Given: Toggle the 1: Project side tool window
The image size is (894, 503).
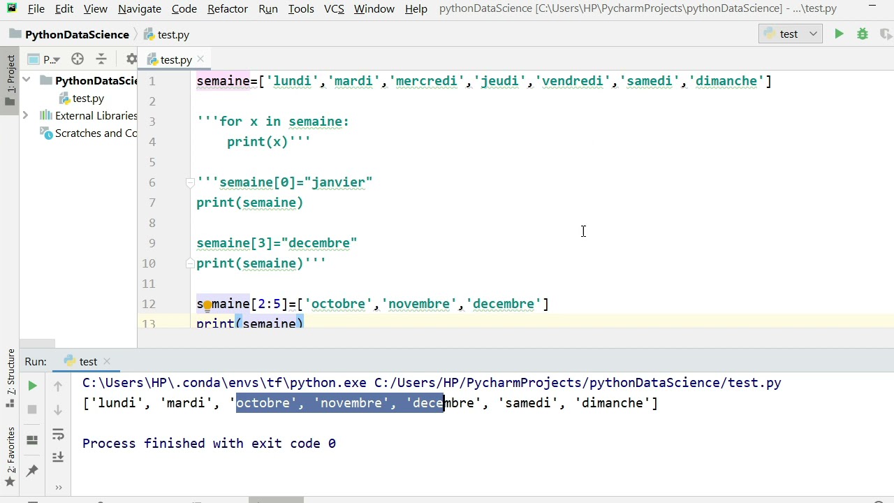Looking at the screenshot, I should point(10,80).
